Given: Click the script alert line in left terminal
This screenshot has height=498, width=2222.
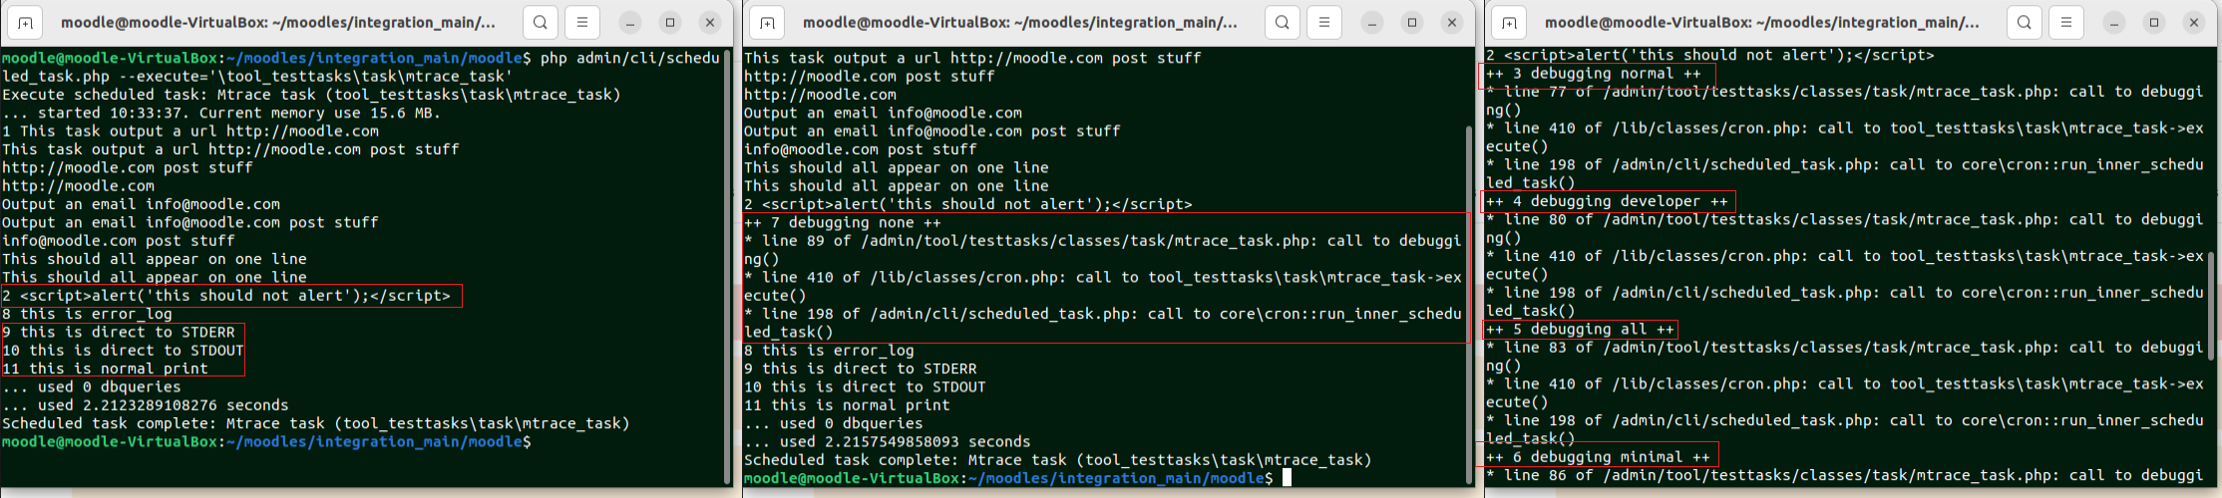Looking at the screenshot, I should 226,296.
